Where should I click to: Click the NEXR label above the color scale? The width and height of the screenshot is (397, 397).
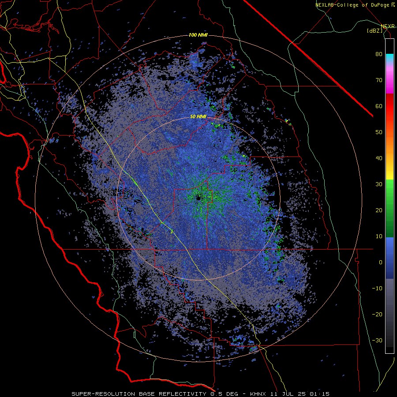(387, 26)
